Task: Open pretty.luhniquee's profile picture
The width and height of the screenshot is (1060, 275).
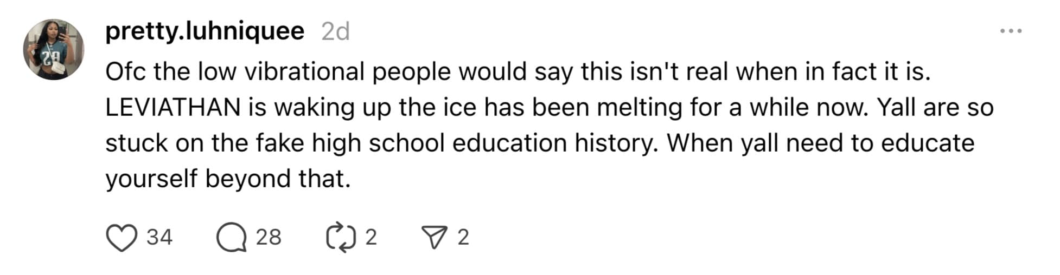Action: [x=54, y=50]
